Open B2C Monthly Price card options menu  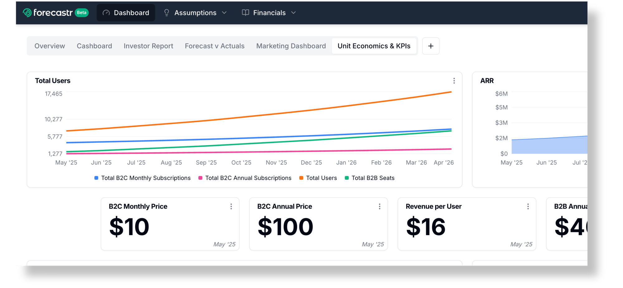click(231, 207)
